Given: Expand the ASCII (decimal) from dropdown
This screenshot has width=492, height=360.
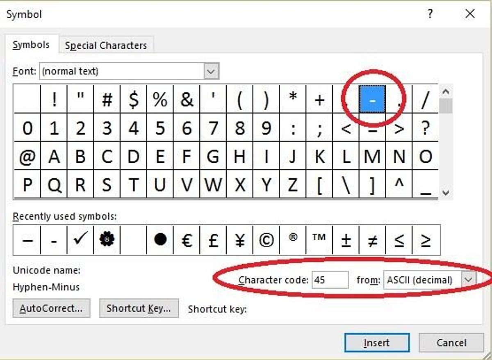Looking at the screenshot, I should coord(468,280).
